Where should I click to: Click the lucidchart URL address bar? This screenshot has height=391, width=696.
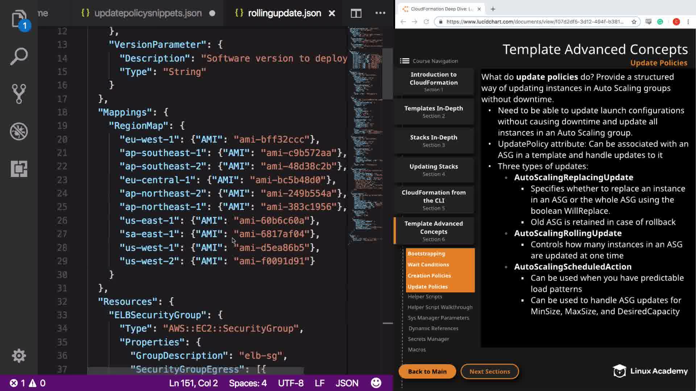tap(535, 22)
